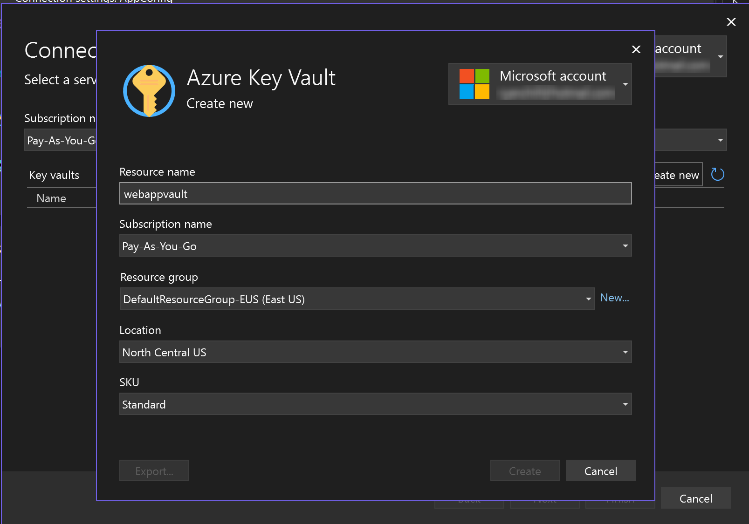Click the Name column header in Key vaults
Screen dimensions: 749x524
[51, 198]
